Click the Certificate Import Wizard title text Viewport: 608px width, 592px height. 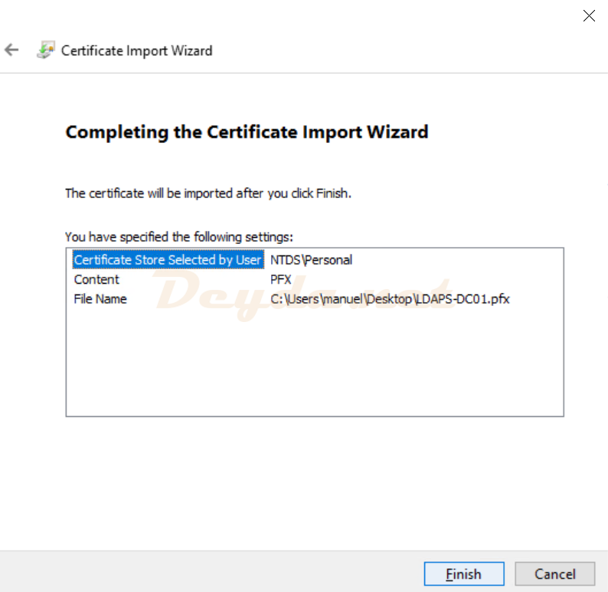tap(136, 50)
